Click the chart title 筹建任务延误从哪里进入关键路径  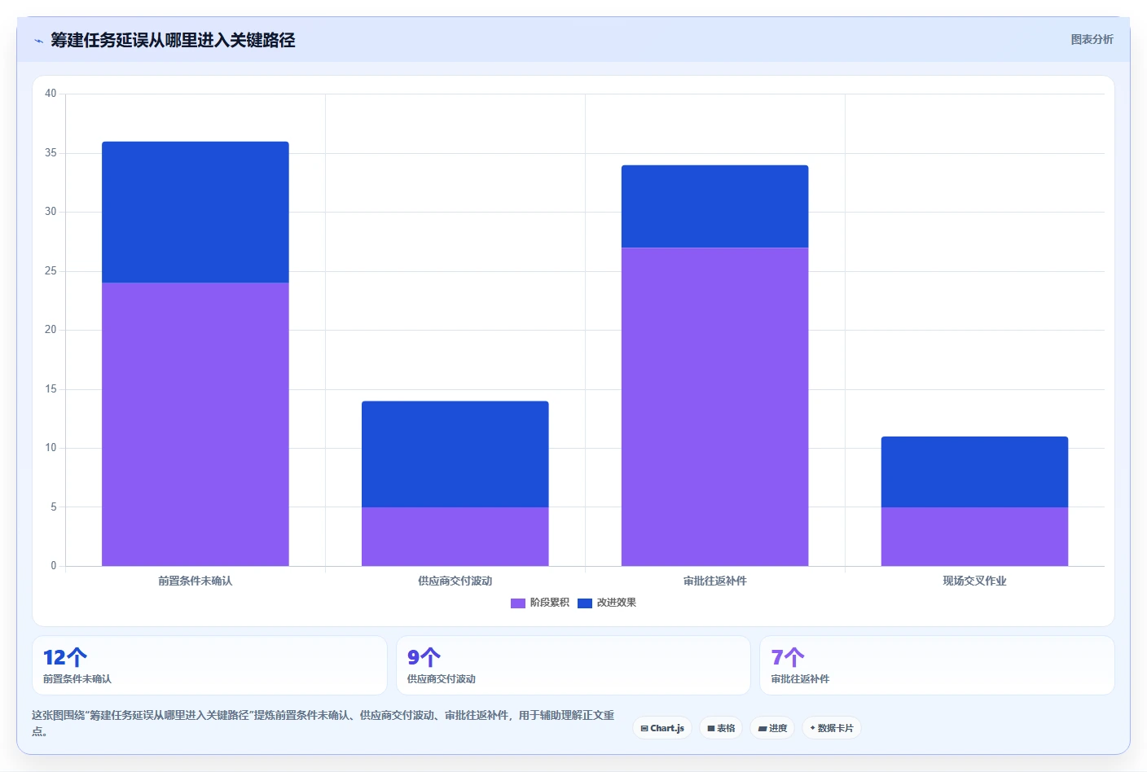(173, 40)
